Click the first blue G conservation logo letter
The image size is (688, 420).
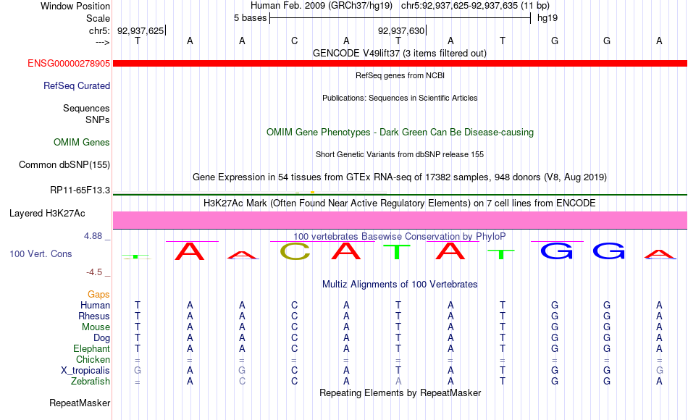pyautogui.click(x=556, y=251)
